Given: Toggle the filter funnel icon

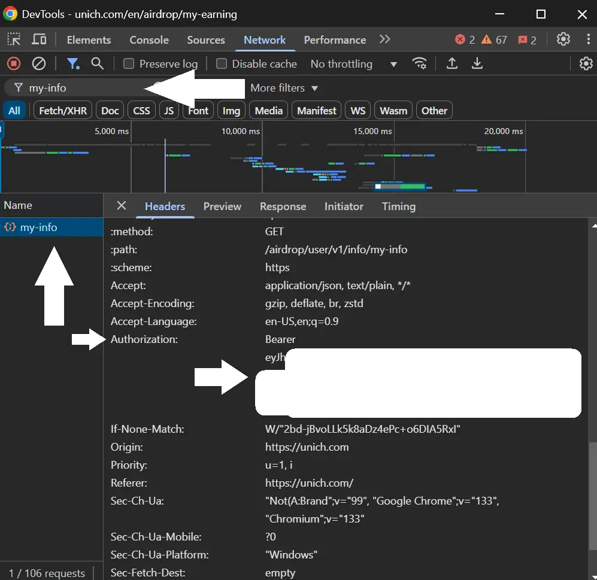Looking at the screenshot, I should pos(72,63).
